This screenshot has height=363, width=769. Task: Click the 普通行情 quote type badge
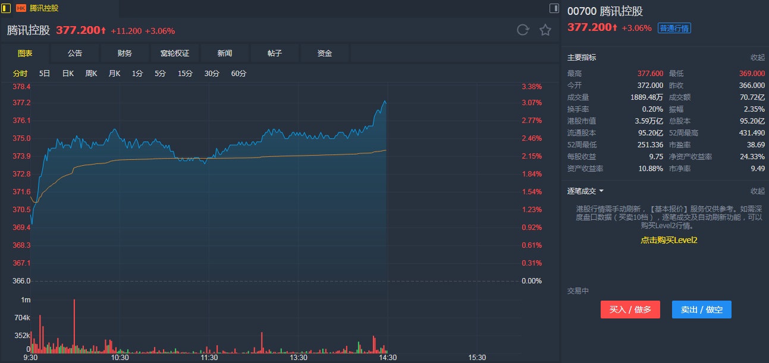click(x=674, y=28)
